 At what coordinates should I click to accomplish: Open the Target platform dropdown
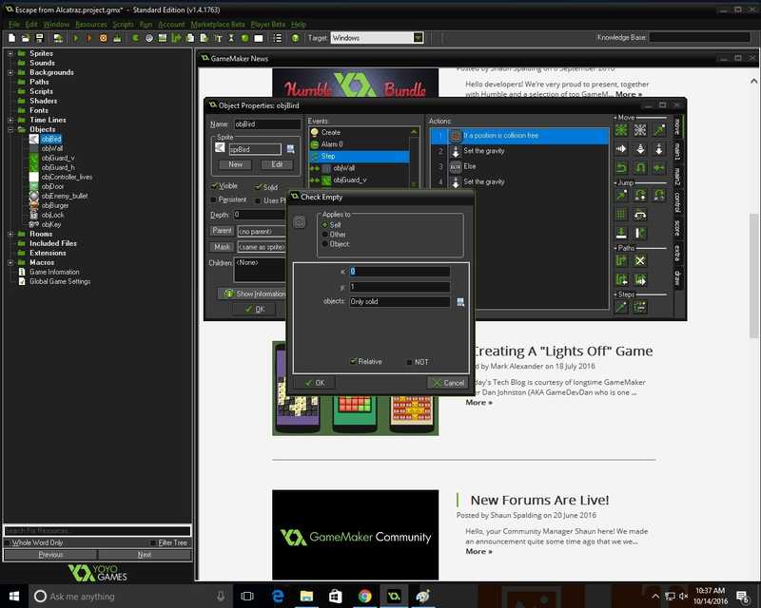click(x=418, y=38)
